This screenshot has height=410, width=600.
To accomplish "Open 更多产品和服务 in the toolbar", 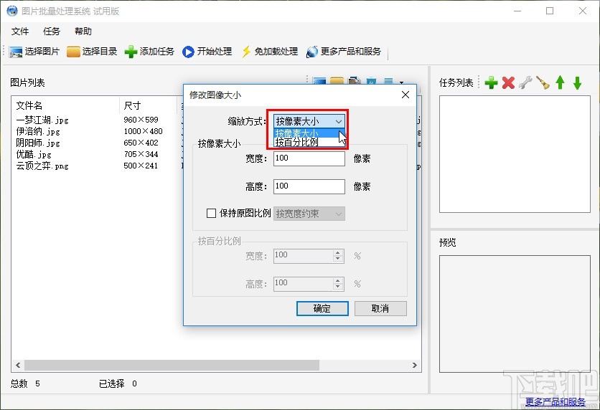I will point(344,52).
